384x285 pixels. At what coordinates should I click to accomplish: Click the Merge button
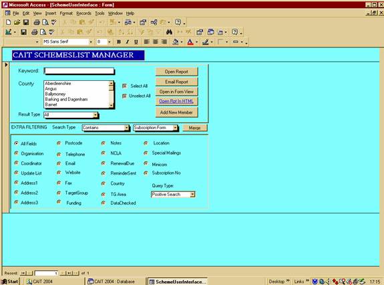(x=195, y=128)
